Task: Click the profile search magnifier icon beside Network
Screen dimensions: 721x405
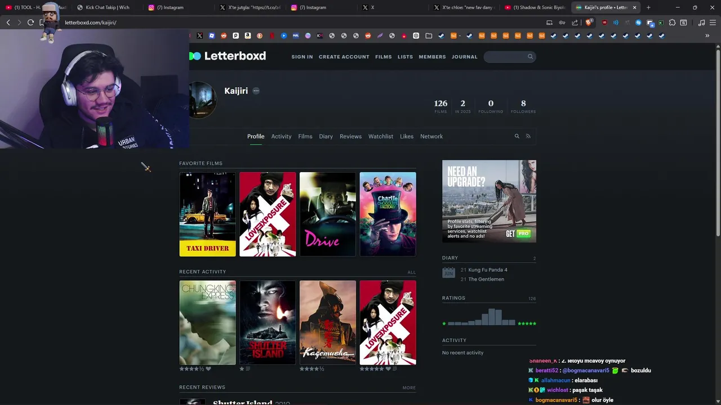Action: 517,136
